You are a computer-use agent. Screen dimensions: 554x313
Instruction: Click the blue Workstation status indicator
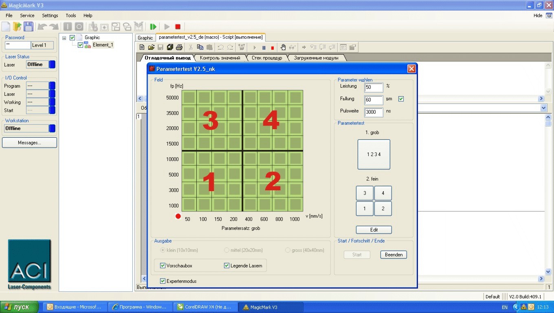tap(52, 128)
